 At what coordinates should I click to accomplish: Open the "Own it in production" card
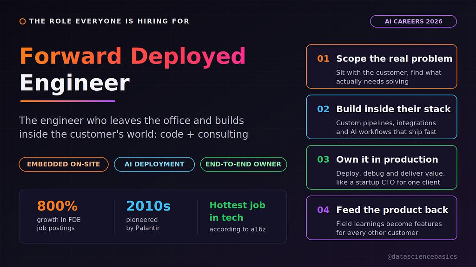382,167
